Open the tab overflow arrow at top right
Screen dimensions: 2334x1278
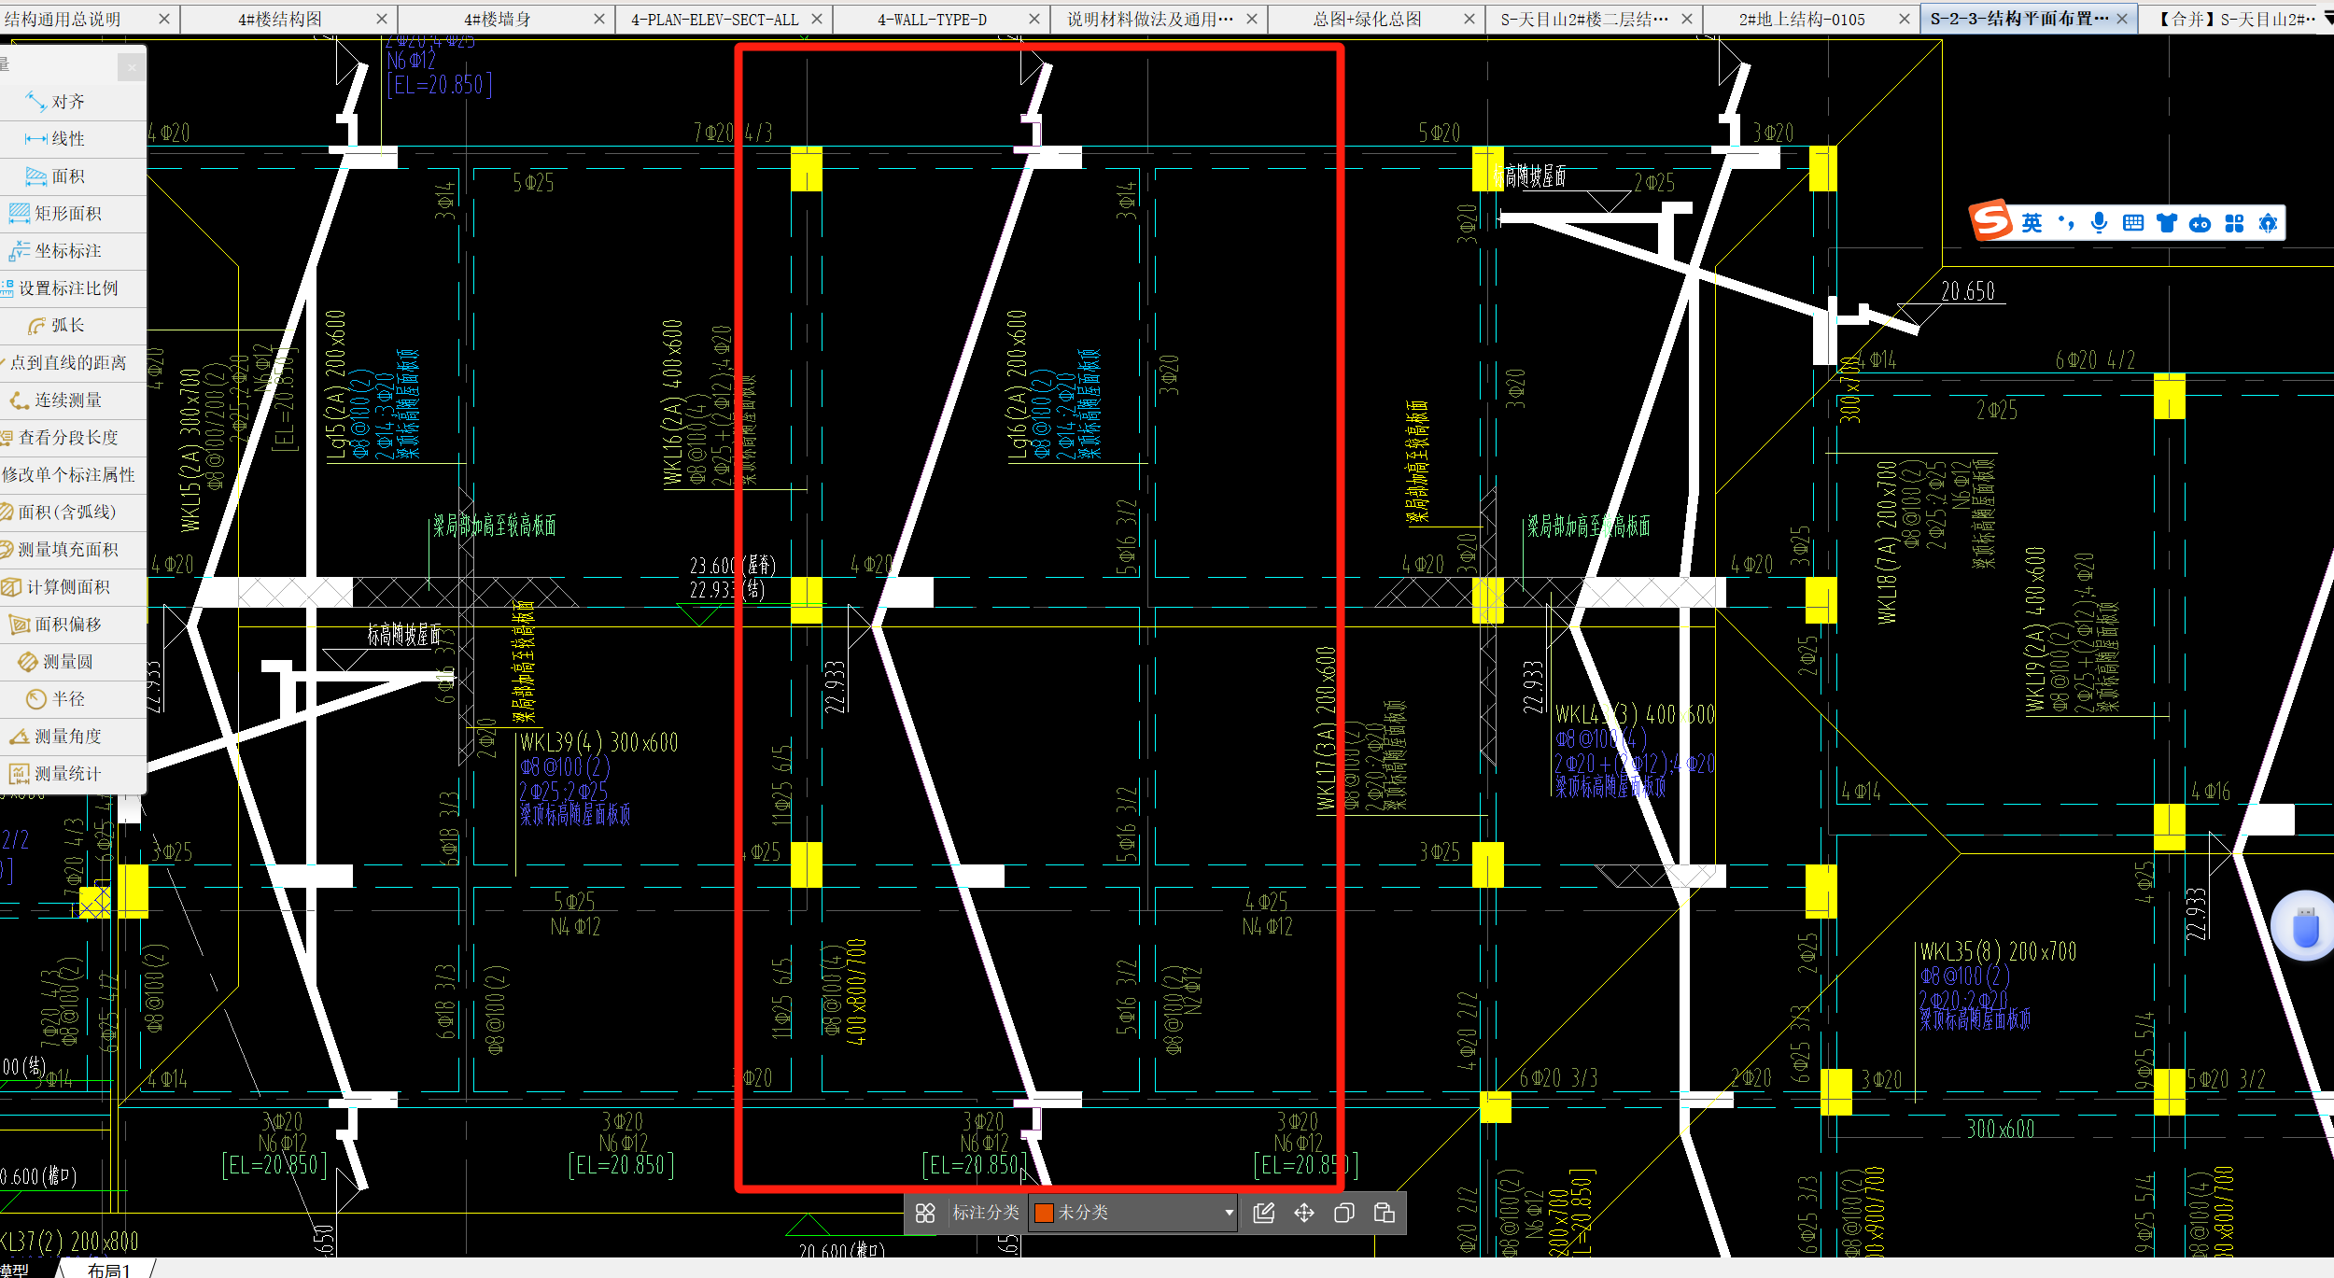click(x=2327, y=18)
